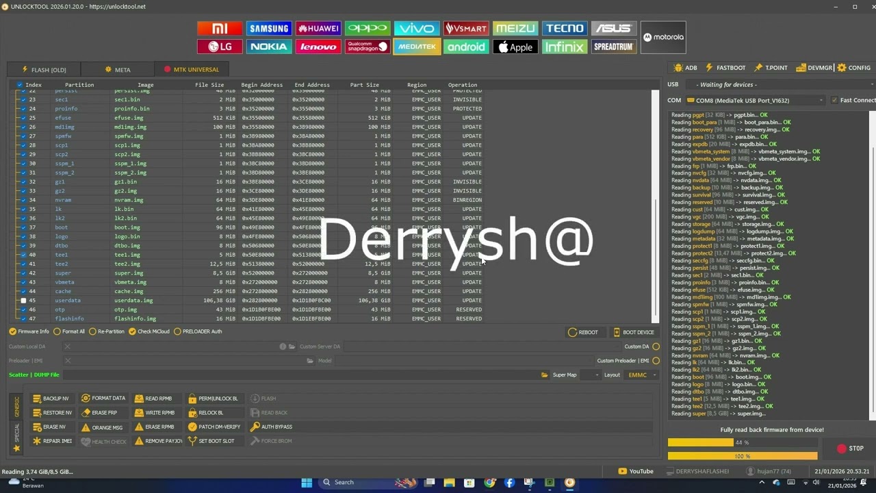The width and height of the screenshot is (876, 493).
Task: Open the Super Map dropdown
Action: [591, 375]
